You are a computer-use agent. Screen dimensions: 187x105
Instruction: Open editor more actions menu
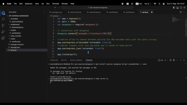184,12
